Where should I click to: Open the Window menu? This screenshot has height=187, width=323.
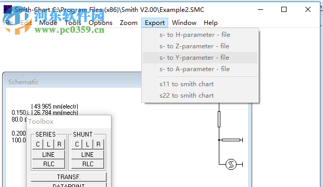pyautogui.click(x=184, y=23)
